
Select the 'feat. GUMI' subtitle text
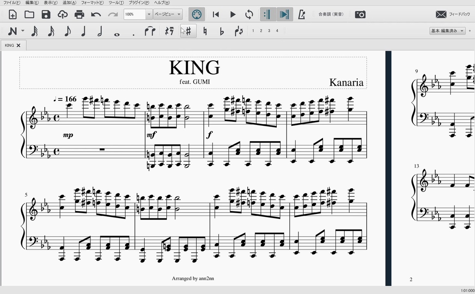point(195,82)
